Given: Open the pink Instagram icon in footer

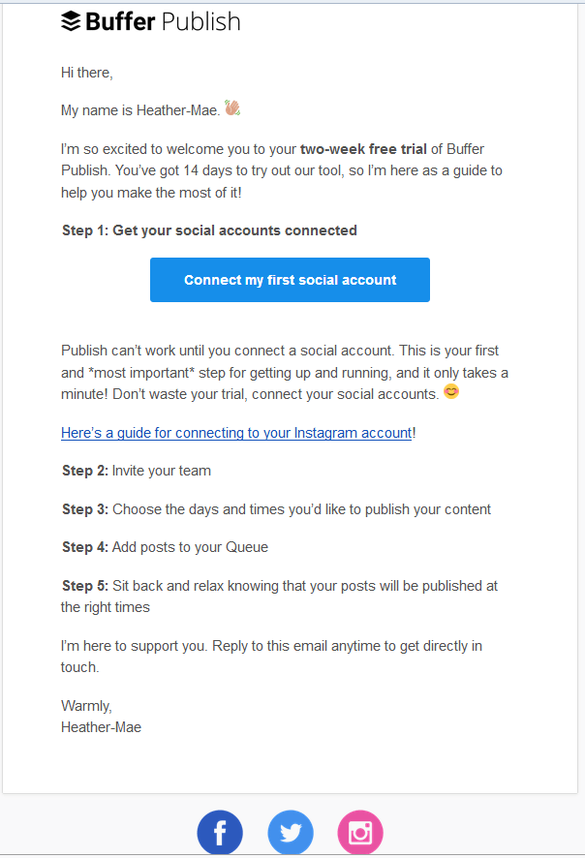Looking at the screenshot, I should tap(360, 832).
